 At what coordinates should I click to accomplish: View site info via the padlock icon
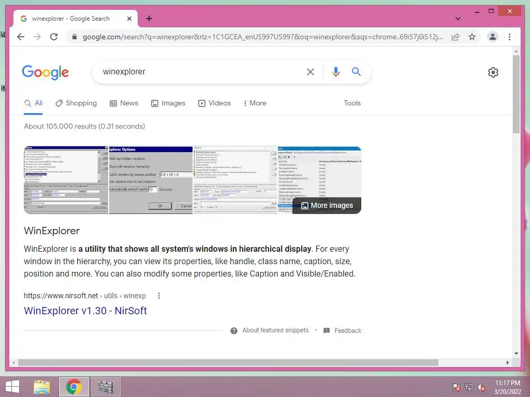point(75,37)
